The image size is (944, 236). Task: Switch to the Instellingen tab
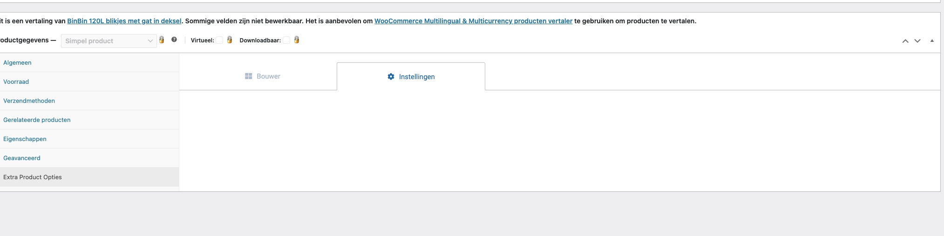tap(411, 76)
